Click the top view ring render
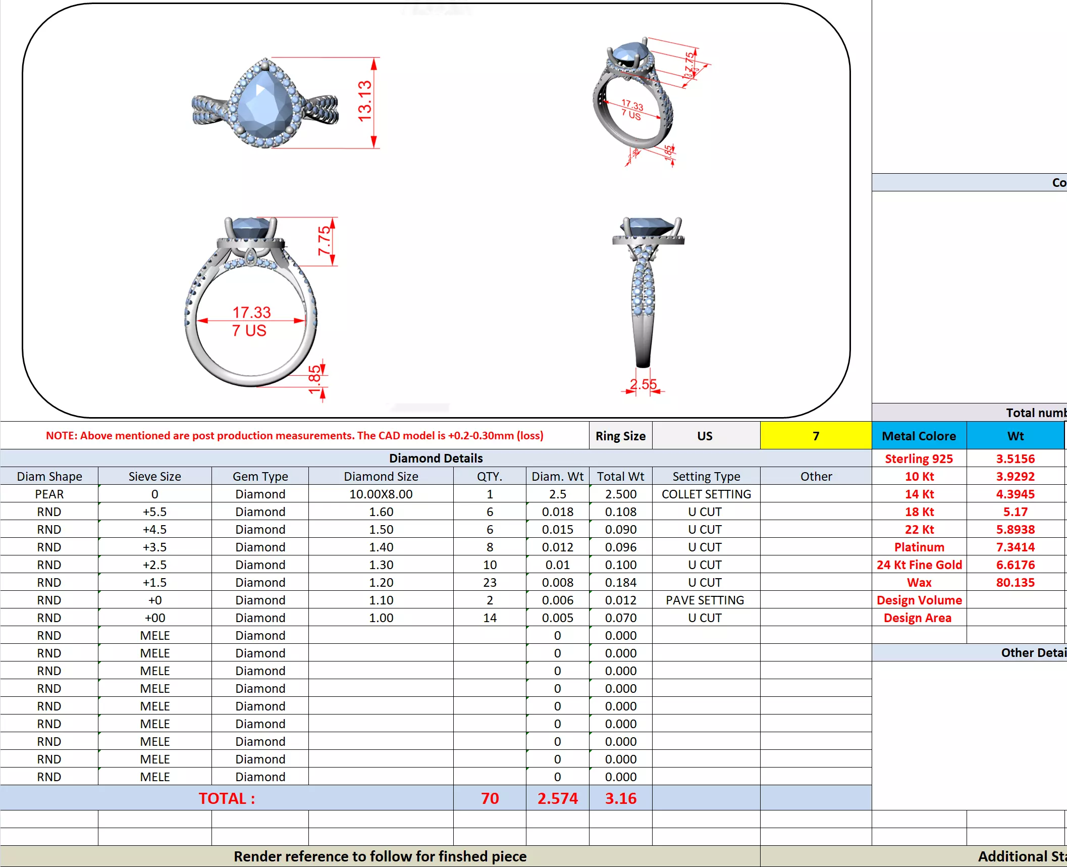This screenshot has height=867, width=1067. click(x=264, y=104)
